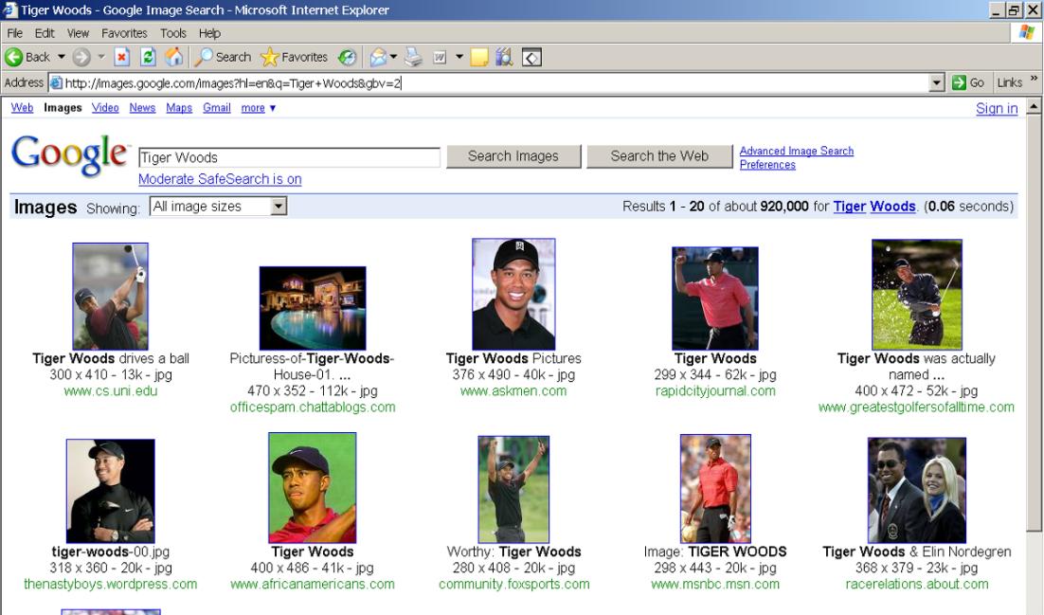Click the Forward arrow icon

pos(81,57)
